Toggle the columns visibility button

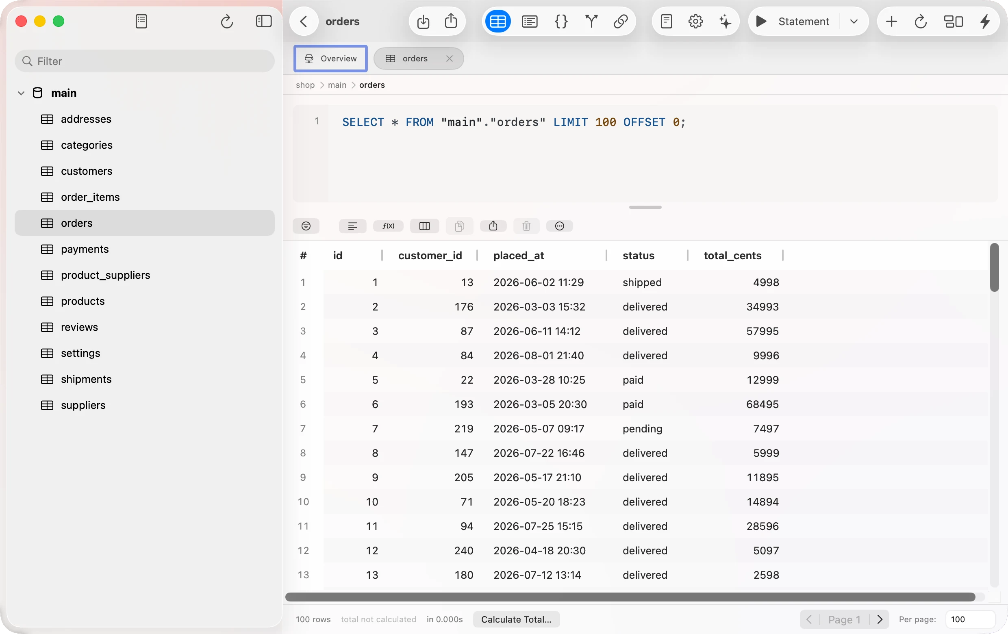point(424,226)
